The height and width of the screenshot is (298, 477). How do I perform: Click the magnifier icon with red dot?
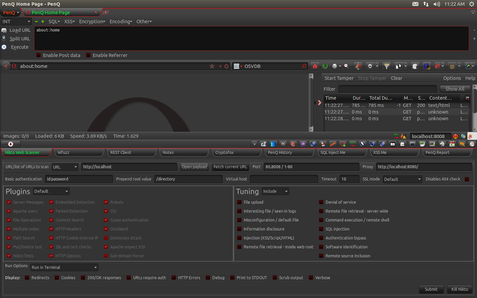346,66
